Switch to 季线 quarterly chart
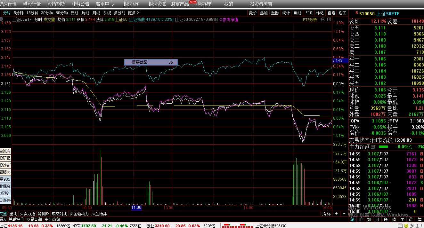Image resolution: width=424 pixels, height=228 pixels. tap(107, 13)
